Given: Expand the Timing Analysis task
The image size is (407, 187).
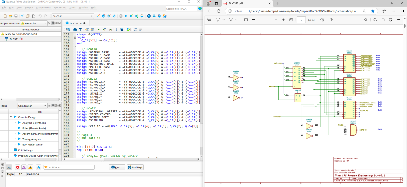Looking at the screenshot, I should 15,139.
